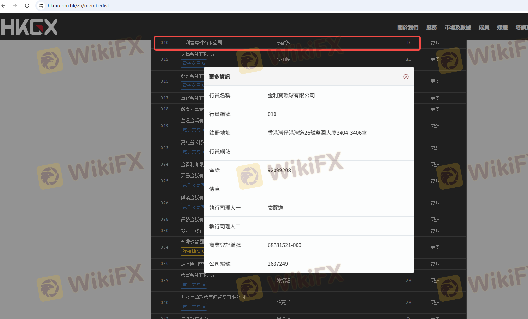Click the HKGX logo
This screenshot has height=319, width=528.
pos(29,27)
